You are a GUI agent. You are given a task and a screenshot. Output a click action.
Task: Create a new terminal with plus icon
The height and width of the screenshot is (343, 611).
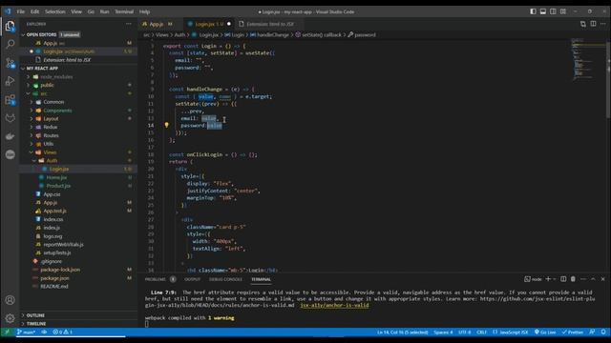[548, 279]
